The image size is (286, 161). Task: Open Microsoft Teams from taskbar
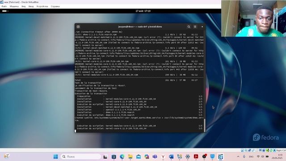[x=155, y=157]
